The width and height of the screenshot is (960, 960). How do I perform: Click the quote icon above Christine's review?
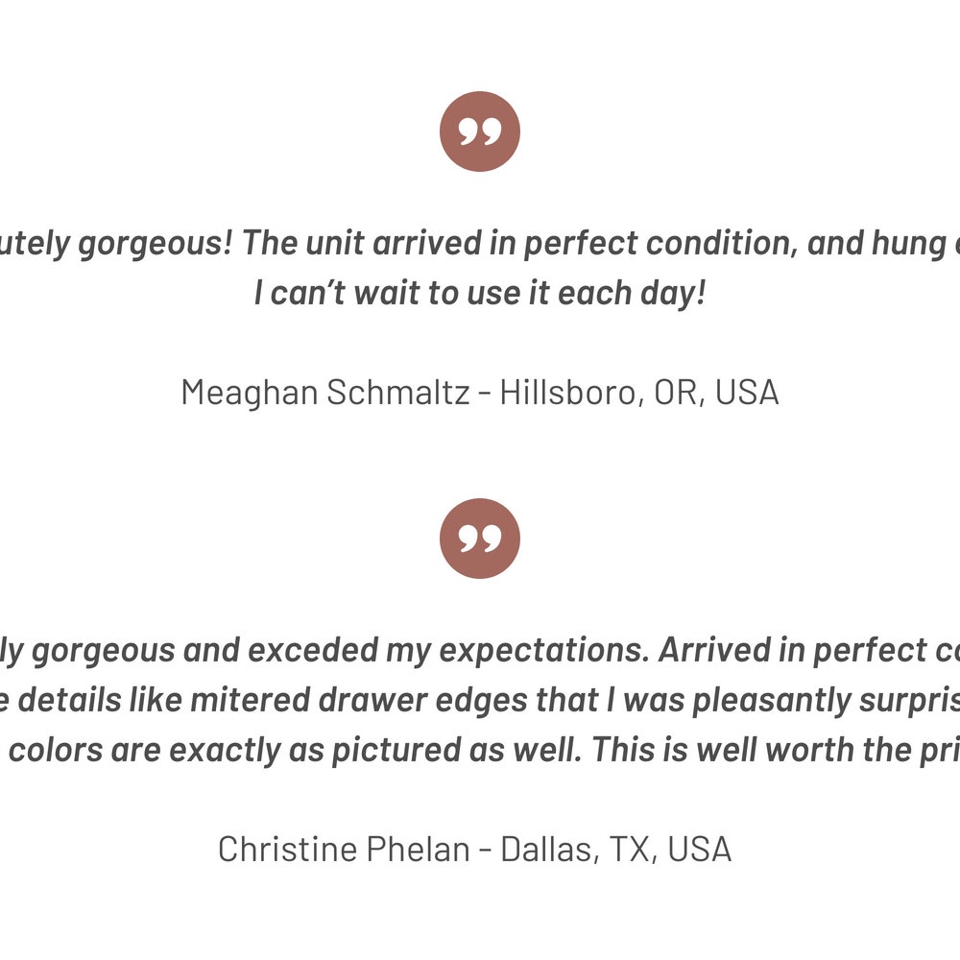480,539
